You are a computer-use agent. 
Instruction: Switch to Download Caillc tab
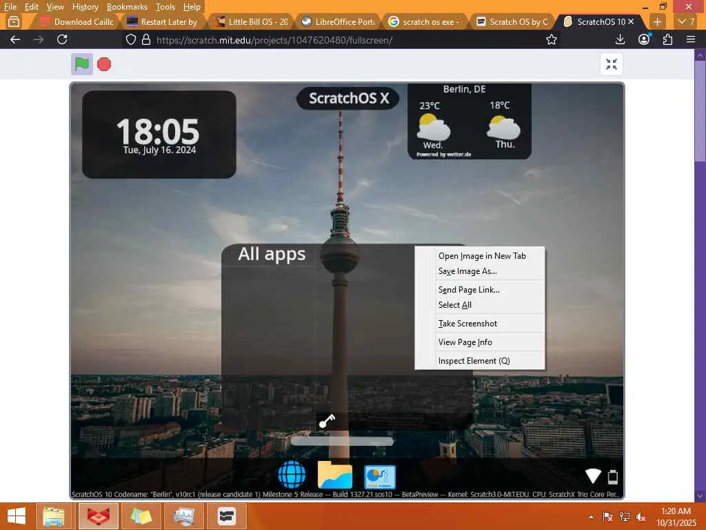pyautogui.click(x=76, y=21)
